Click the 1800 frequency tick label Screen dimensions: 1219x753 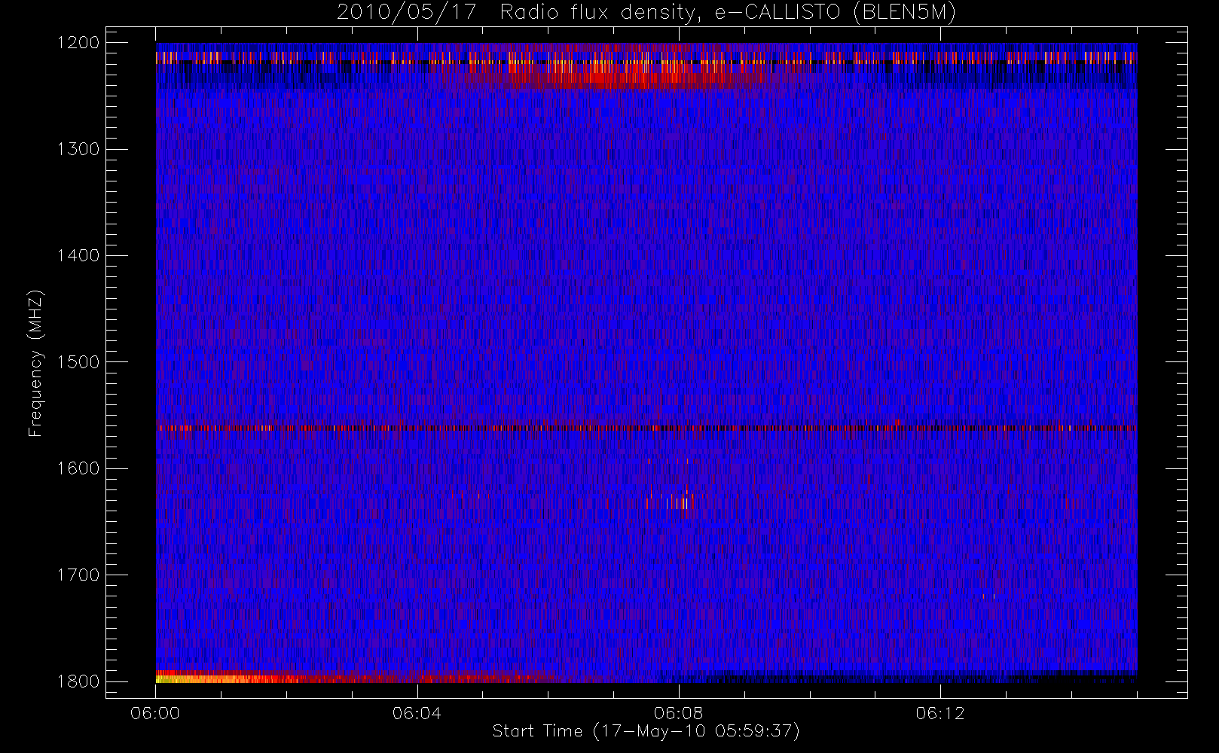[x=78, y=681]
